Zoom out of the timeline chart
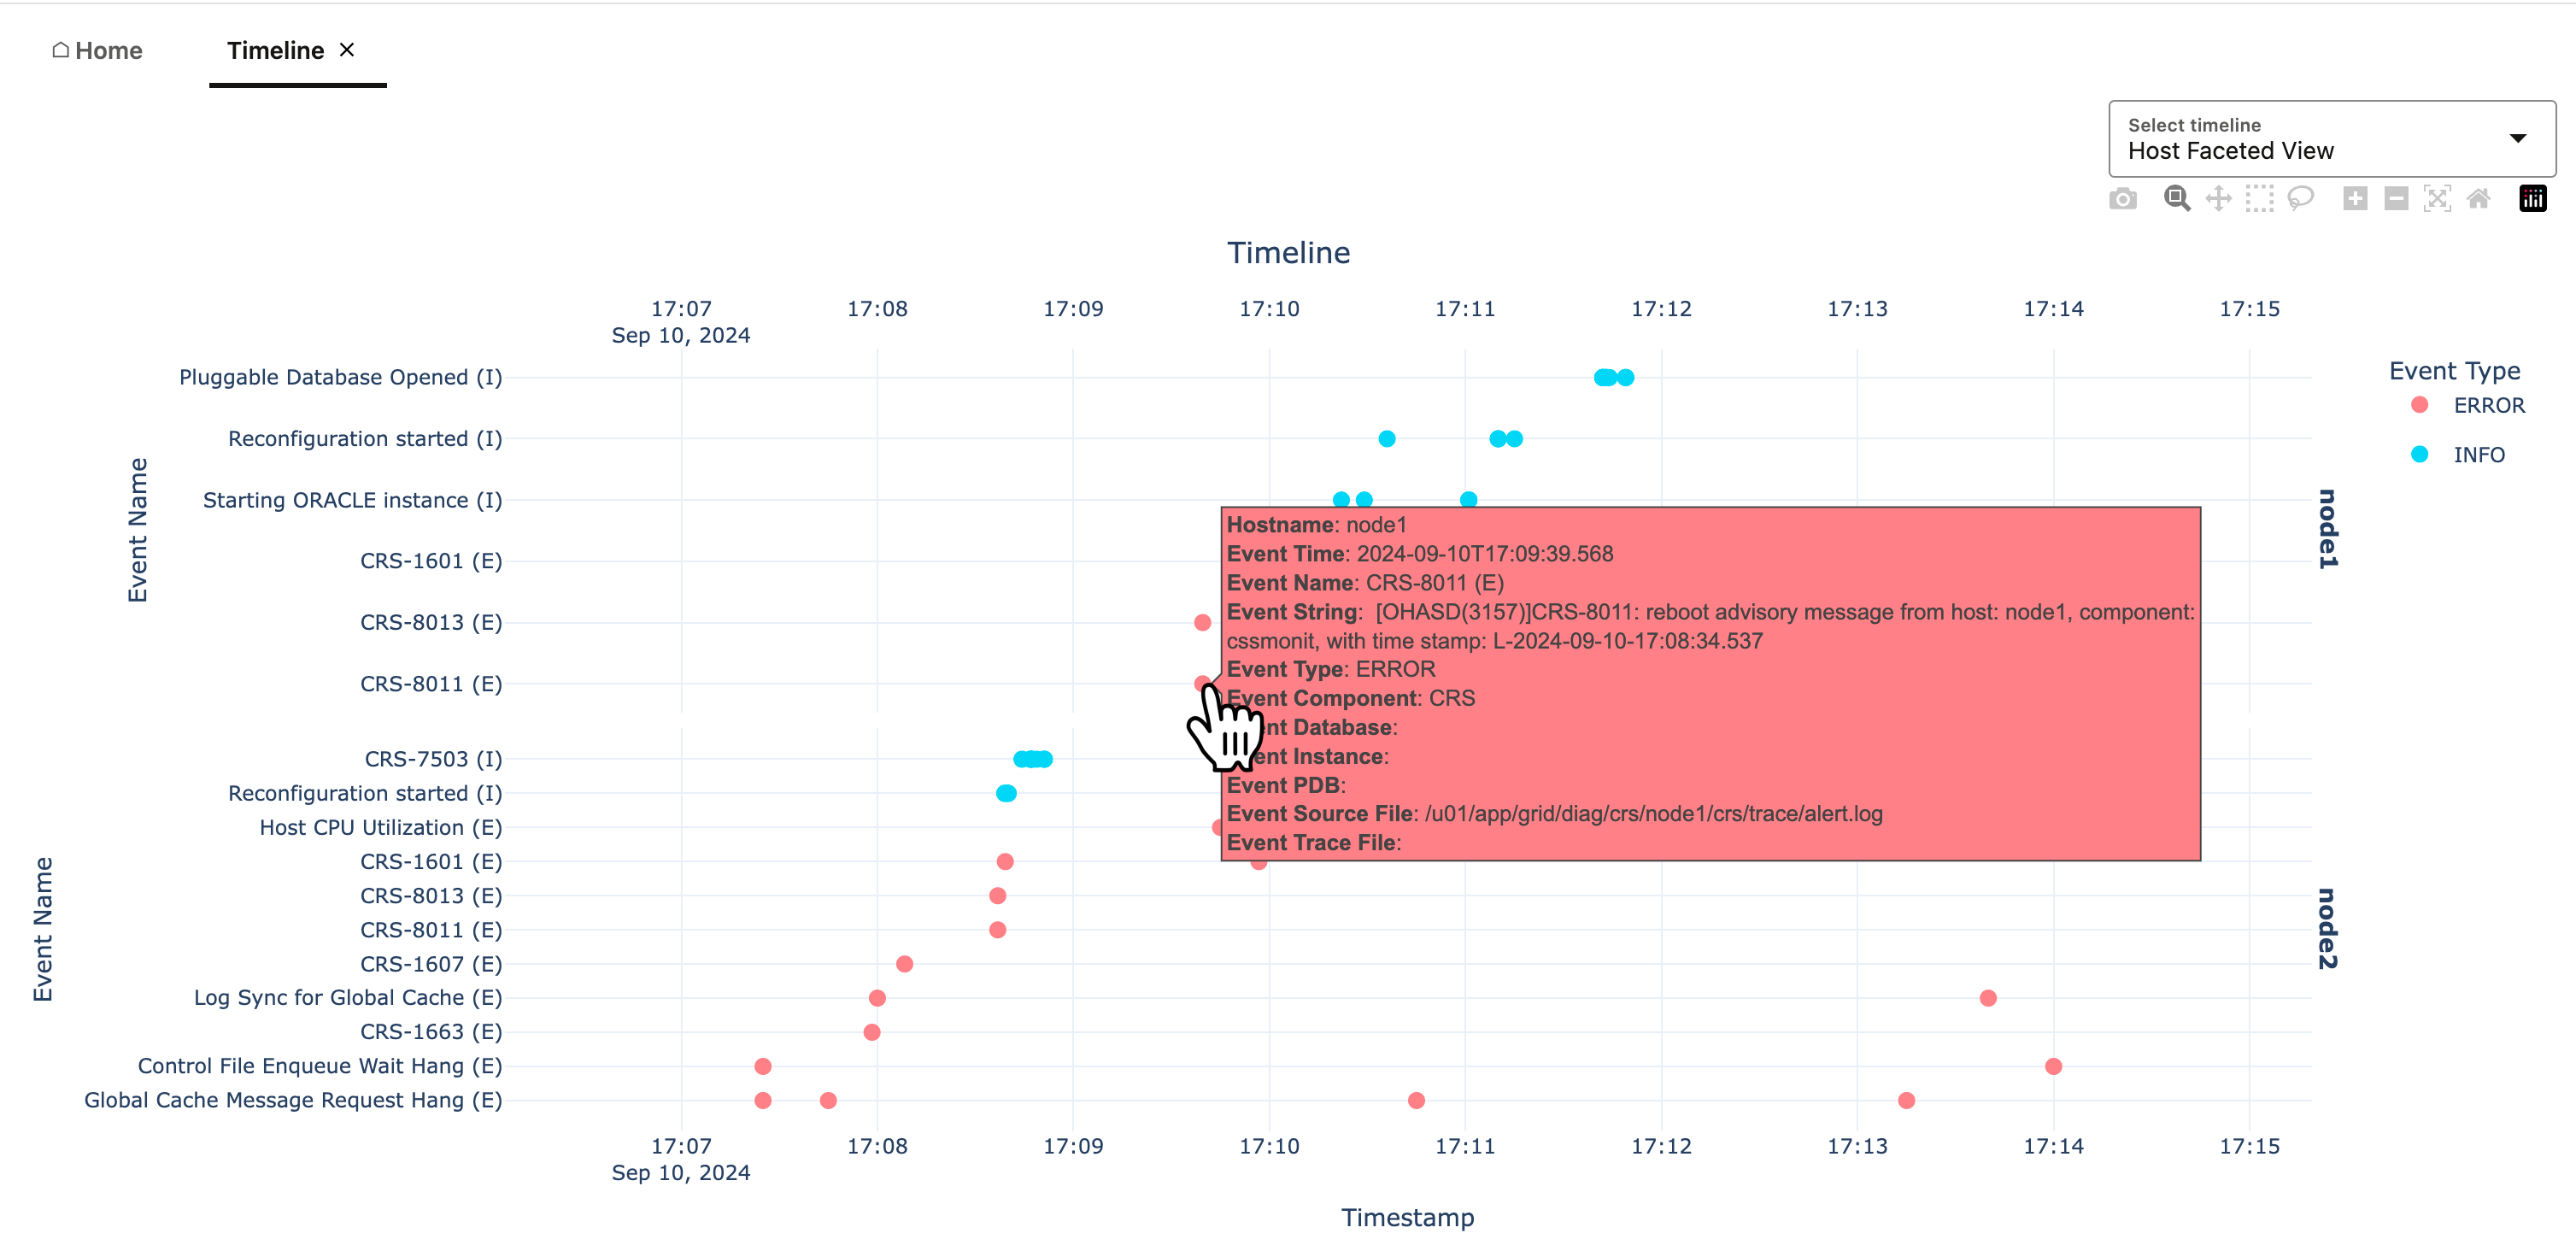2576x1251 pixels. [x=2396, y=198]
